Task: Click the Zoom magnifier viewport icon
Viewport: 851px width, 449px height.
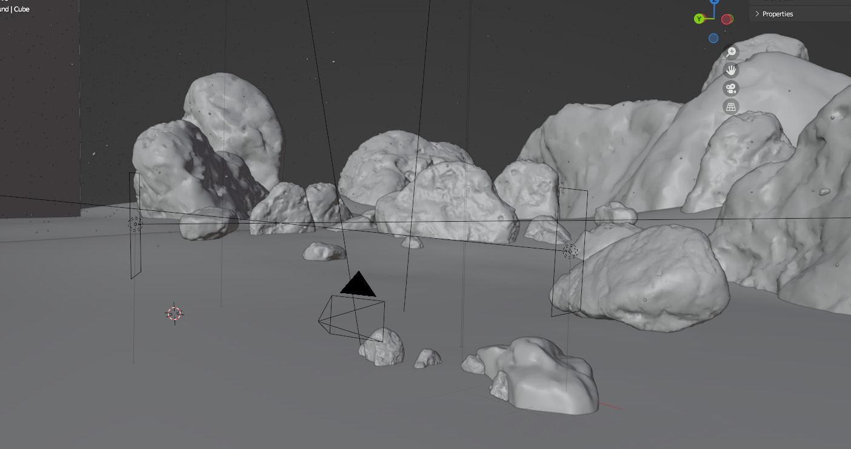Action: 731,52
